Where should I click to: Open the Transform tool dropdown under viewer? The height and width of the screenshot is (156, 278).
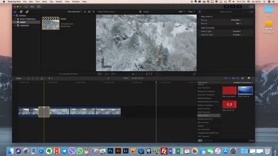(100, 74)
